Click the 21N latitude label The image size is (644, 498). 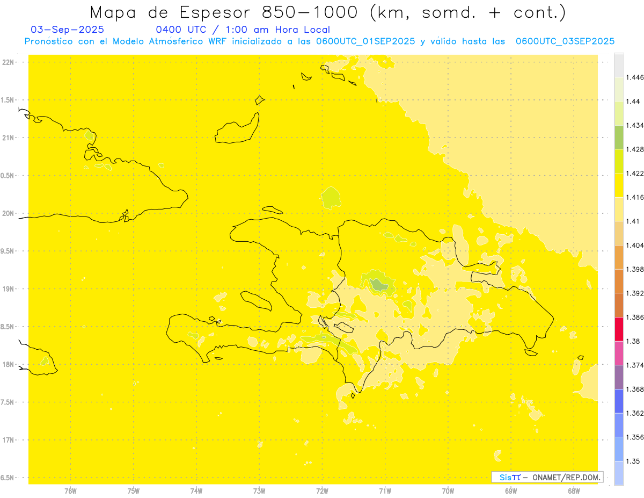coord(8,138)
